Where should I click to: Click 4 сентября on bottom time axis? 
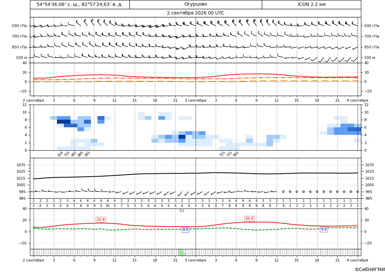pos(357,260)
